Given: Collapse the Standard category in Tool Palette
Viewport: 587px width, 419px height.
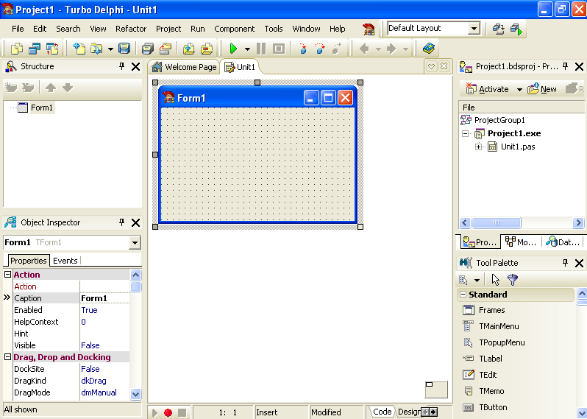Looking at the screenshot, I should 463,295.
